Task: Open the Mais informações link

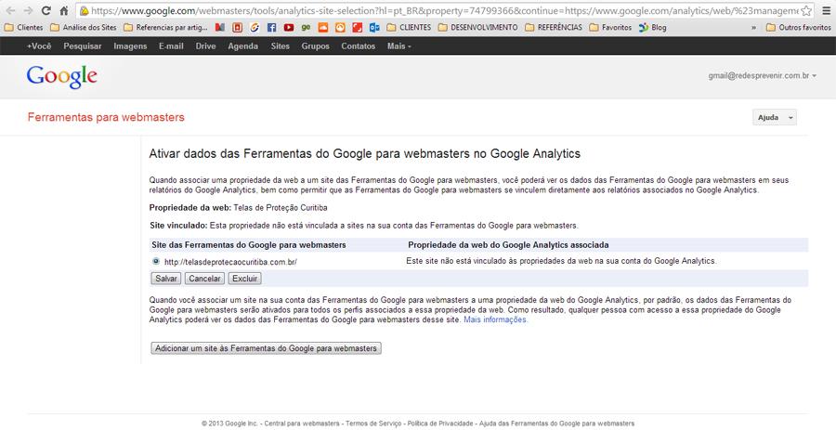Action: click(x=495, y=319)
